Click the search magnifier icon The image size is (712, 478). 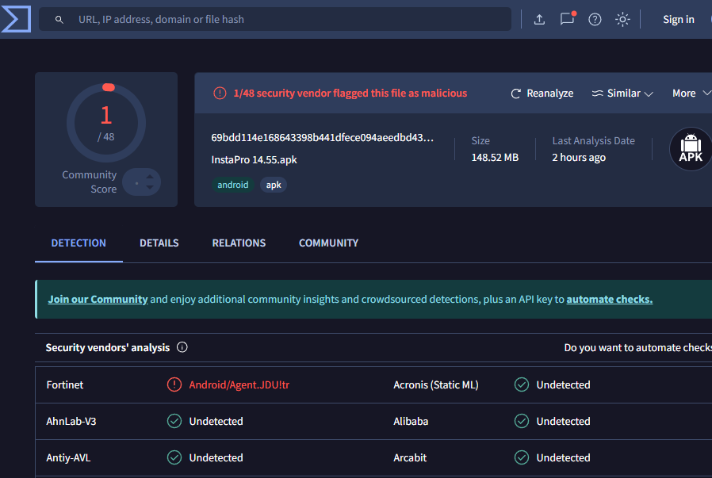59,20
